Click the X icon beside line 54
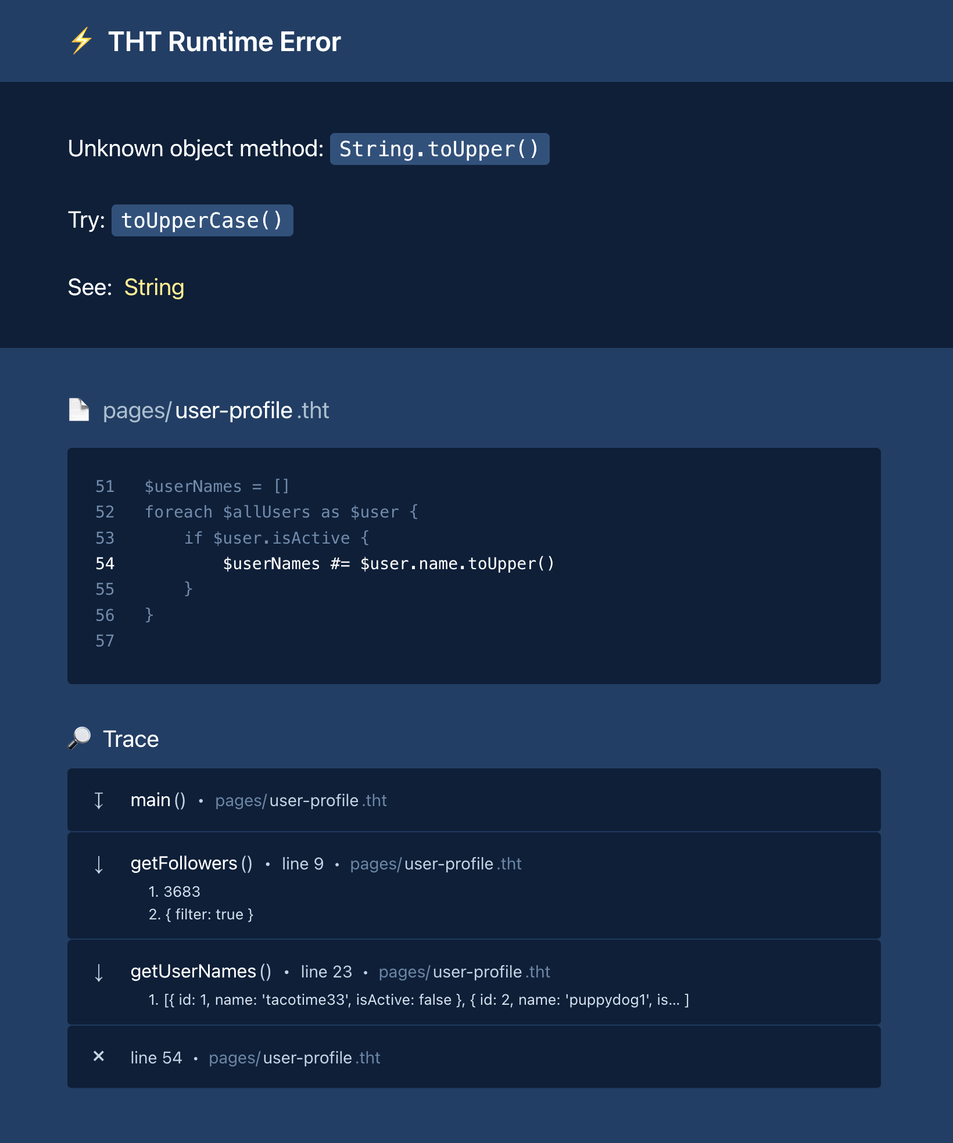Image resolution: width=953 pixels, height=1143 pixels. tap(99, 1056)
